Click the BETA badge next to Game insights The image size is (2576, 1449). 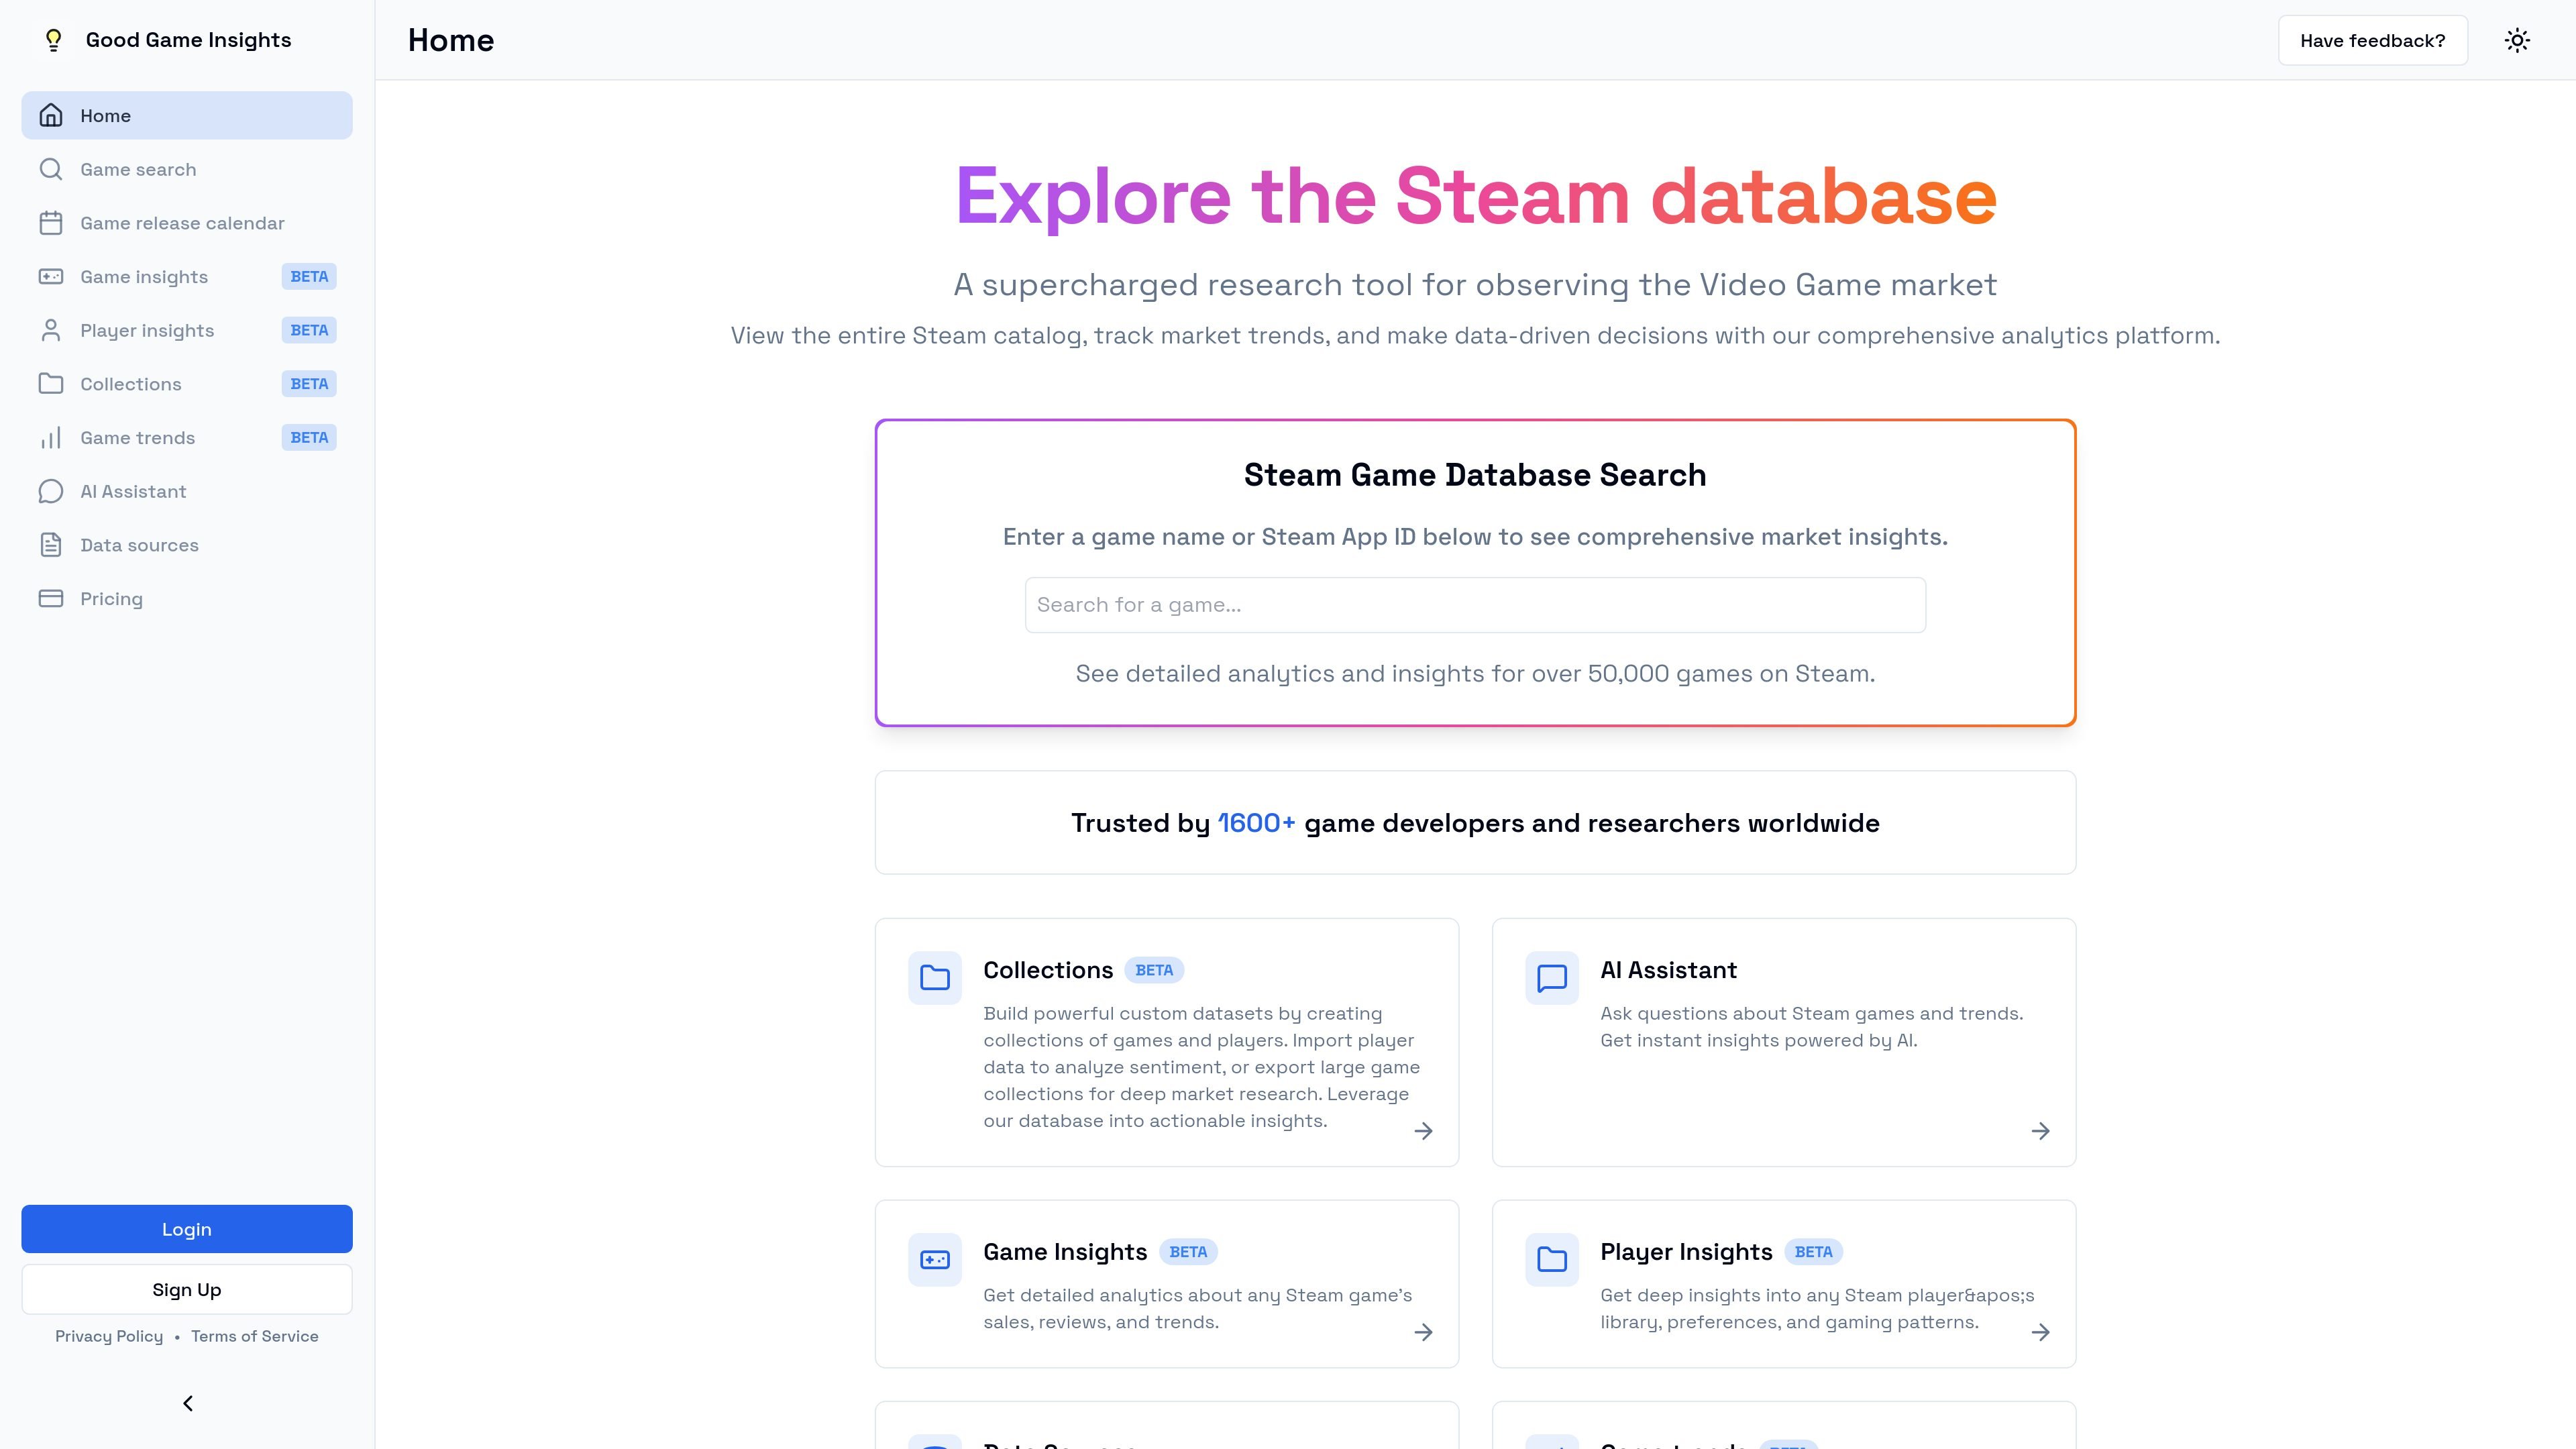click(x=309, y=277)
